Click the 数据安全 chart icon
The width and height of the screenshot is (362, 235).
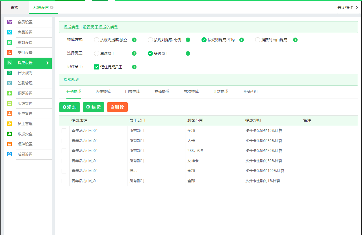point(10,134)
